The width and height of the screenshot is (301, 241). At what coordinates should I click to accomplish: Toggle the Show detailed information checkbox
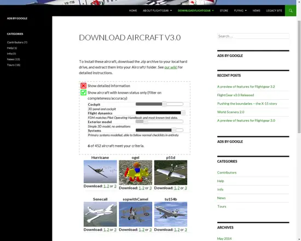(83, 85)
